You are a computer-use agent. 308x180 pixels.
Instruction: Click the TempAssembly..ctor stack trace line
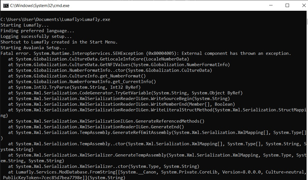(x=154, y=146)
